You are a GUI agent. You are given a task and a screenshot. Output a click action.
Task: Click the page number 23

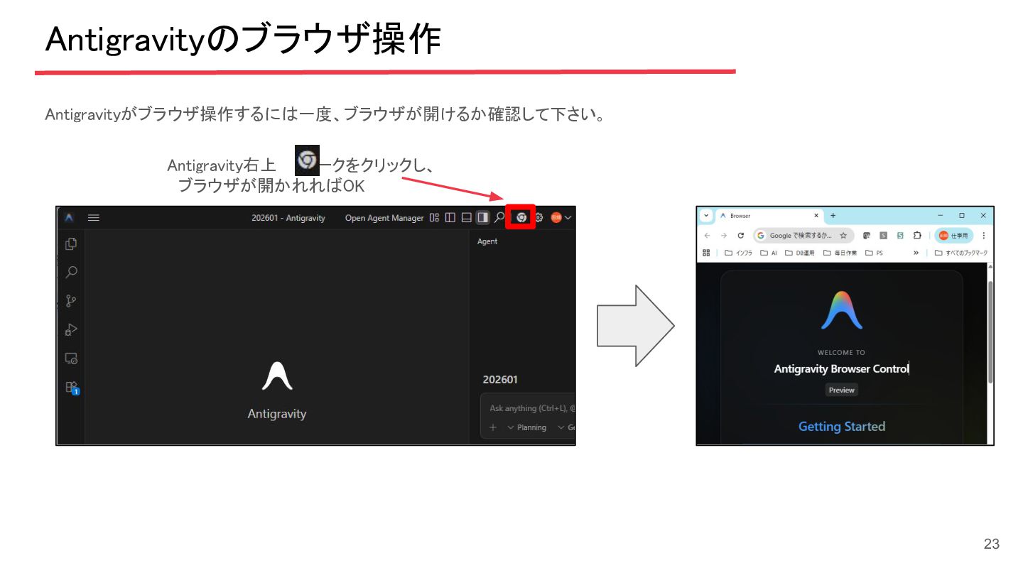coord(991,544)
